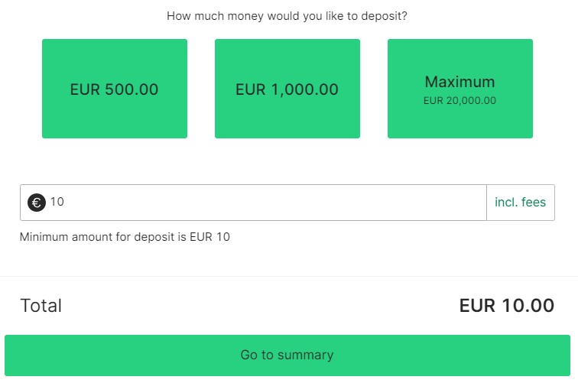Click the minimum deposit amount hint text
This screenshot has height=383, width=578.
click(125, 237)
